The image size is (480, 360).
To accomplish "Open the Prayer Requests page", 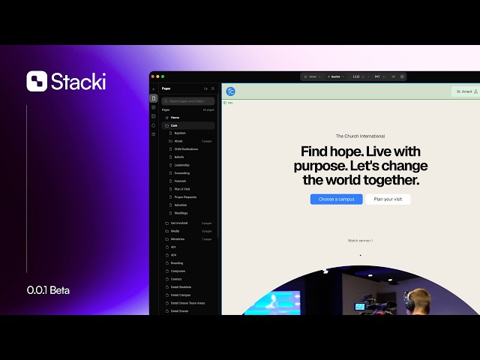I will 190,197.
